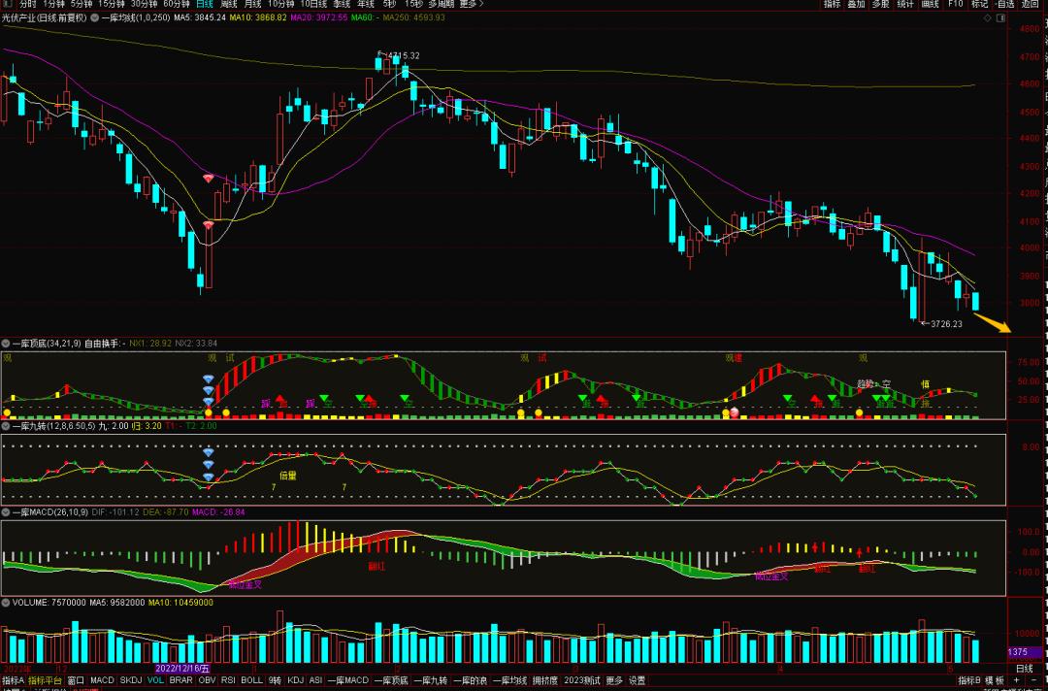Switch sub-chart to SKDJ indicator
Screen dimensions: 1048x691
click(131, 680)
